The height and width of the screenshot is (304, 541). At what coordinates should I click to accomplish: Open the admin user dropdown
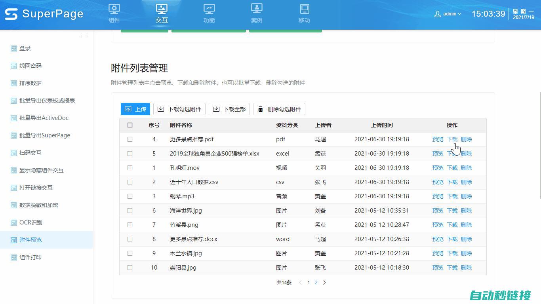click(x=448, y=14)
